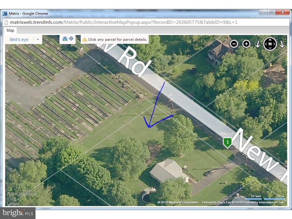The height and width of the screenshot is (219, 292).
Task: Open the Legend link
Action: [13, 203]
